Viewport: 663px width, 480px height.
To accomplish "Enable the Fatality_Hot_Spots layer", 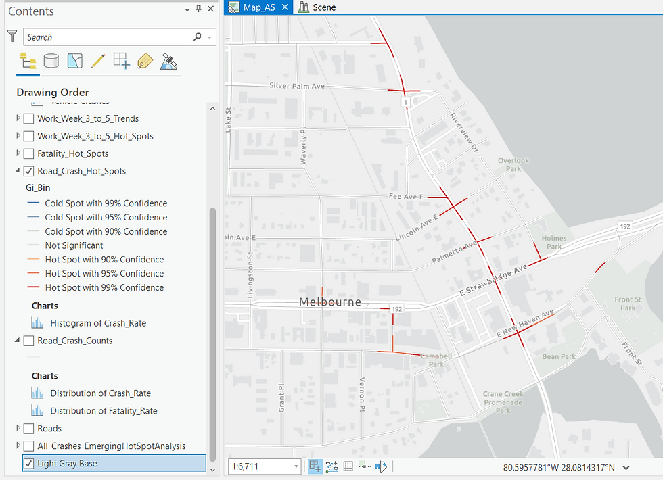I will pos(28,154).
